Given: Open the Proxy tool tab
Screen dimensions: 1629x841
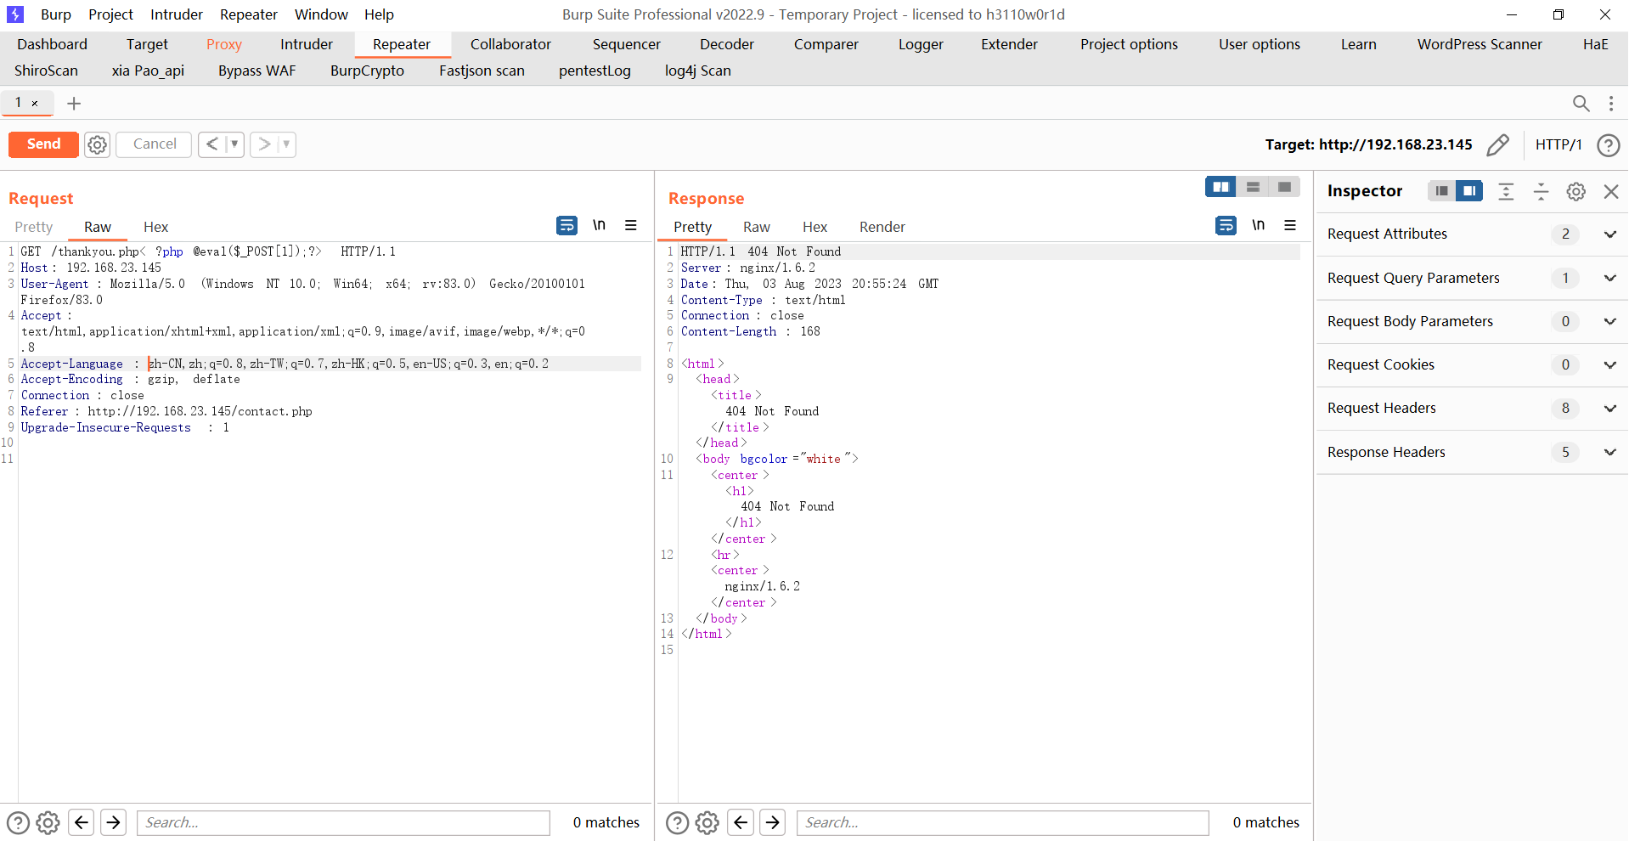Looking at the screenshot, I should (224, 44).
